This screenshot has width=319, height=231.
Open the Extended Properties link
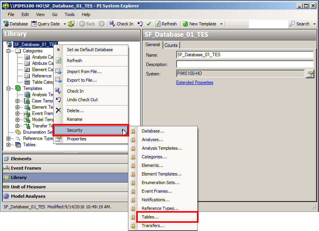tap(195, 82)
